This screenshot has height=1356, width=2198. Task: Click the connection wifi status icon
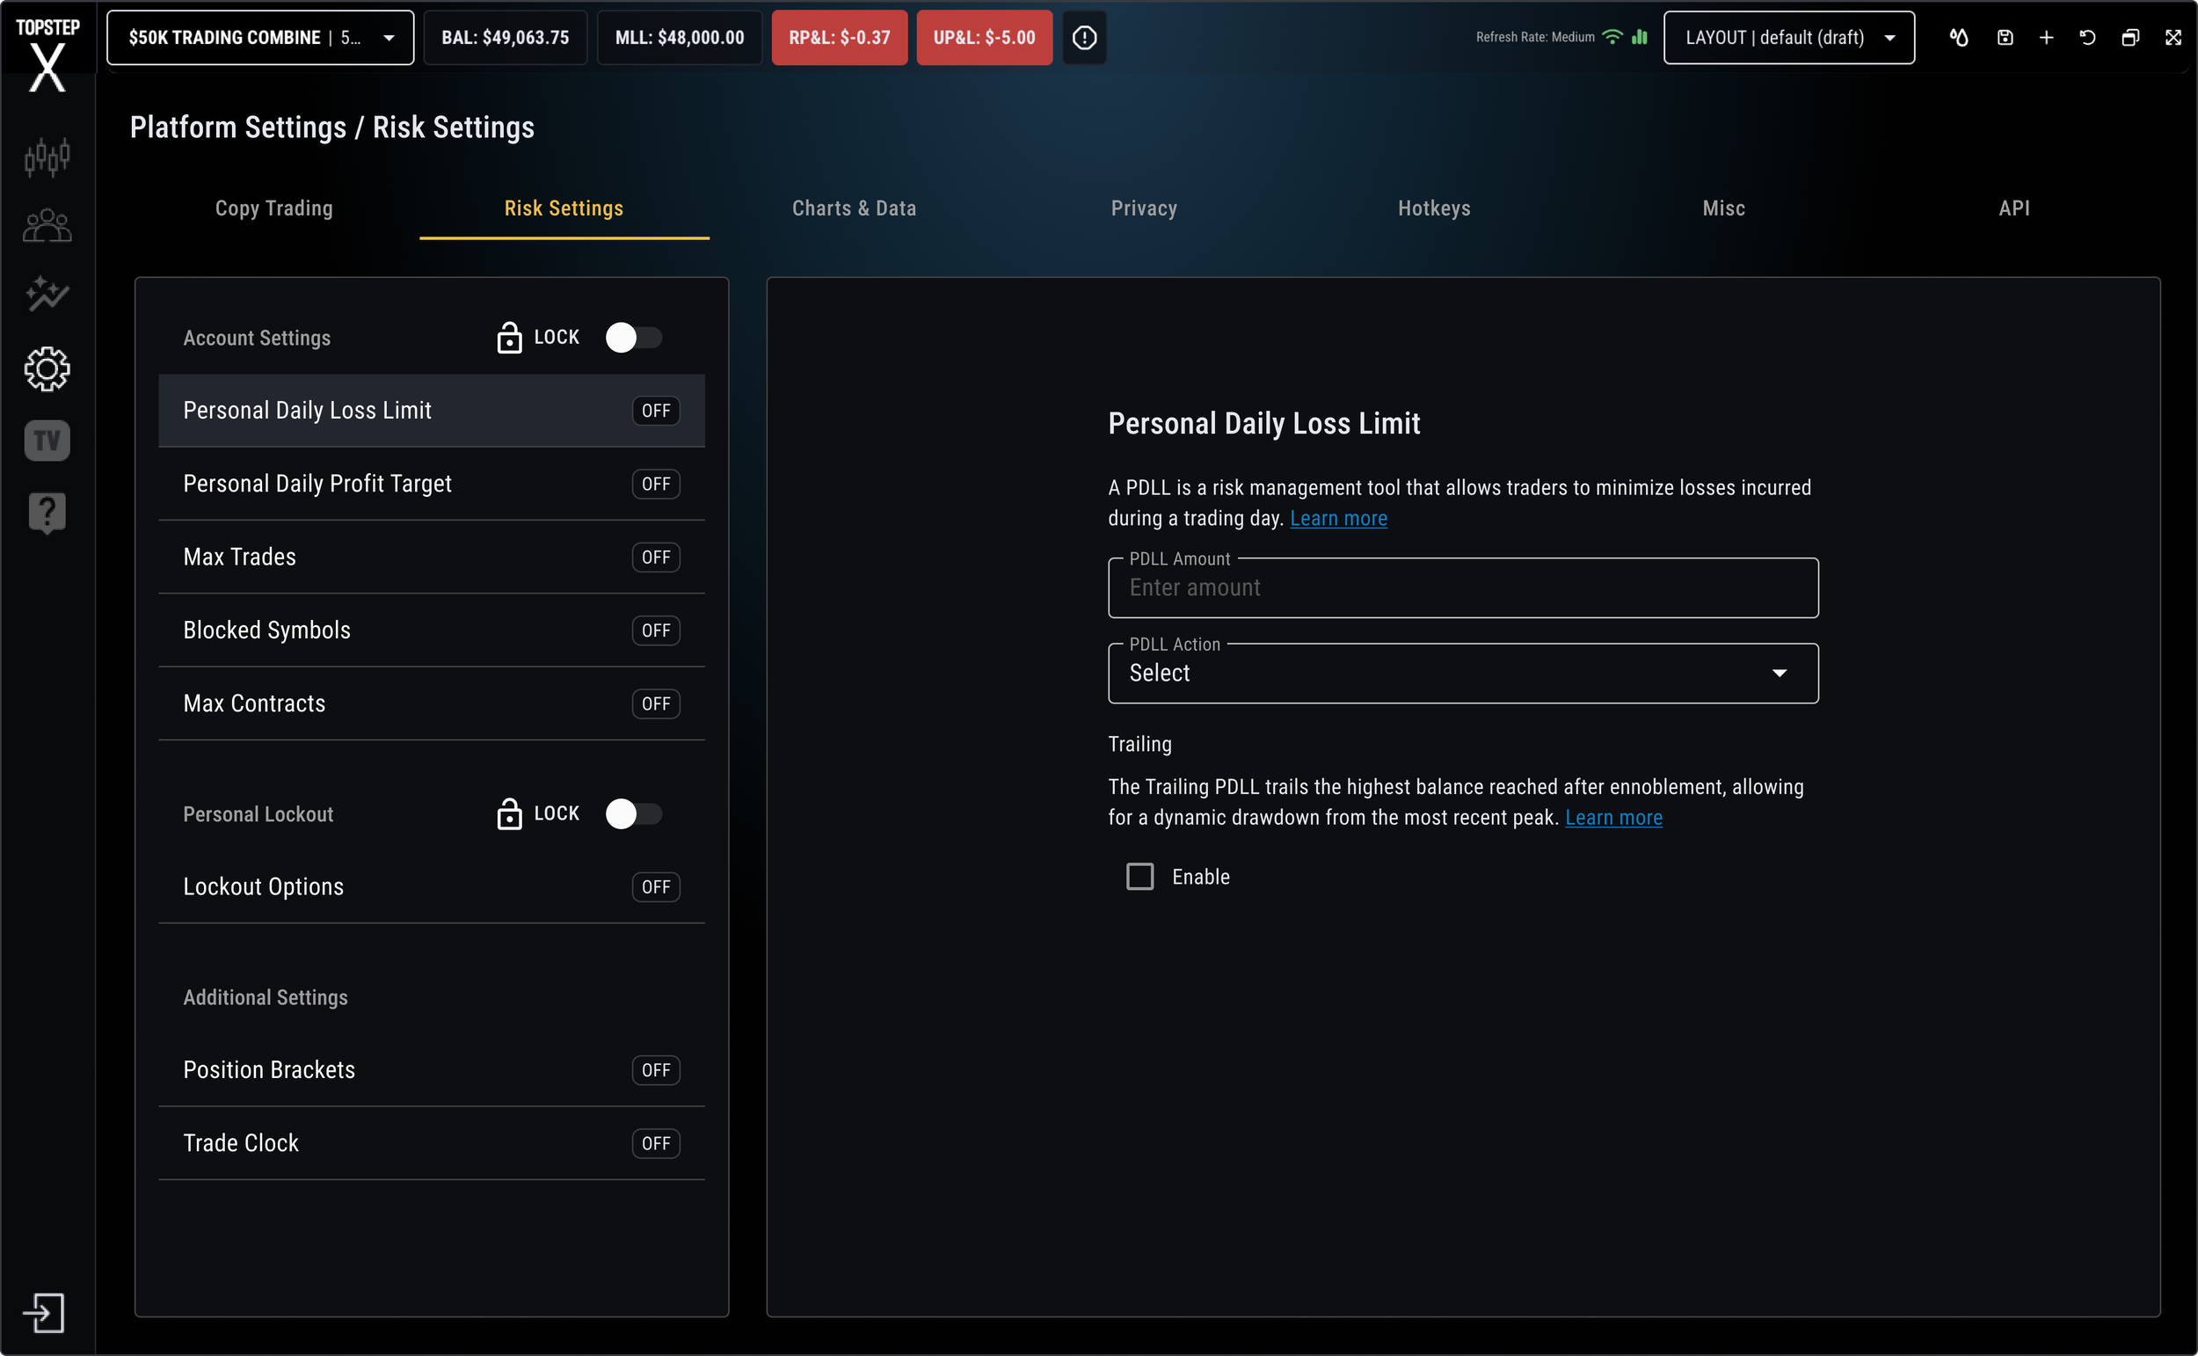pyautogui.click(x=1612, y=37)
